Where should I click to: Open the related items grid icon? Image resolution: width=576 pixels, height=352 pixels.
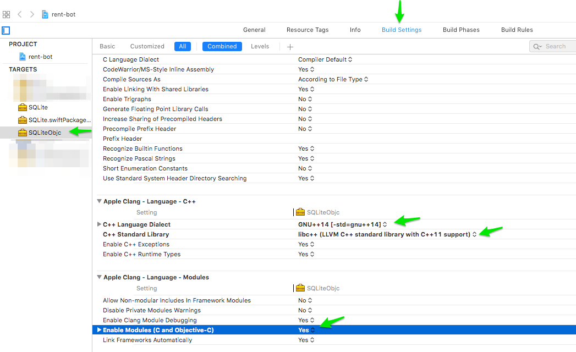pos(6,14)
